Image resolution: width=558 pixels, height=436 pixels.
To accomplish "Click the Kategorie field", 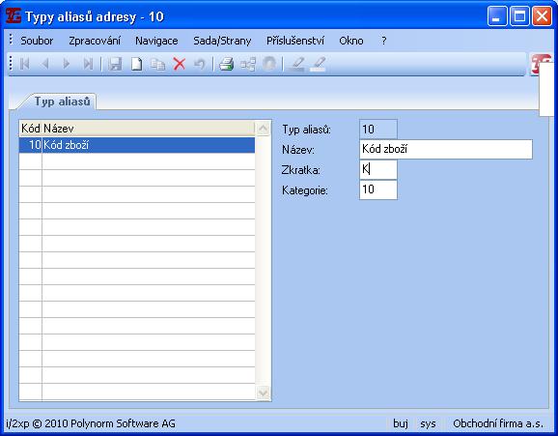I will (378, 189).
